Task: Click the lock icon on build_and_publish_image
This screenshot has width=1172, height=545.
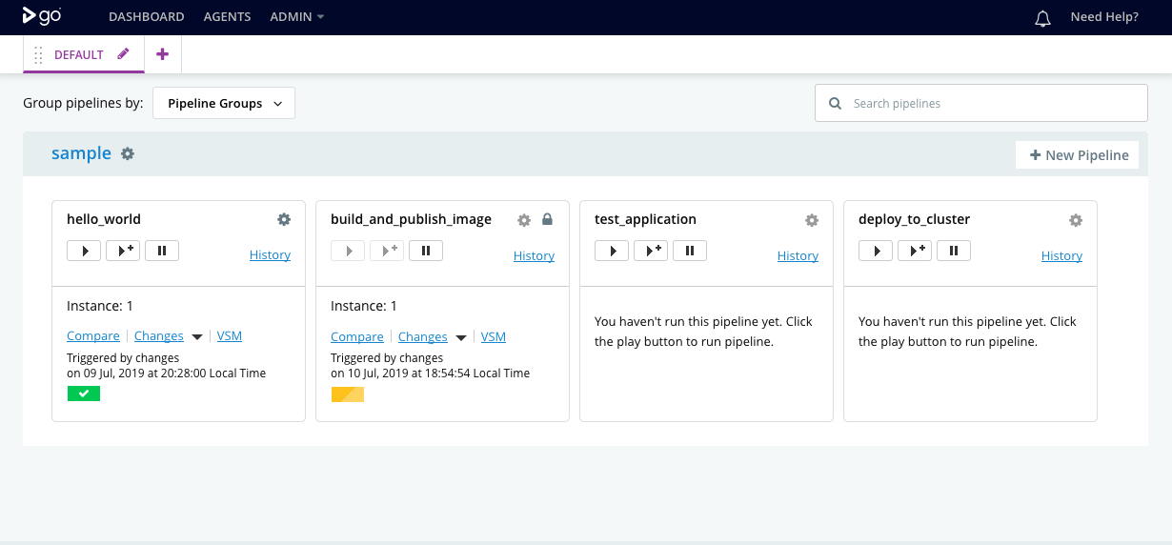Action: pyautogui.click(x=547, y=219)
